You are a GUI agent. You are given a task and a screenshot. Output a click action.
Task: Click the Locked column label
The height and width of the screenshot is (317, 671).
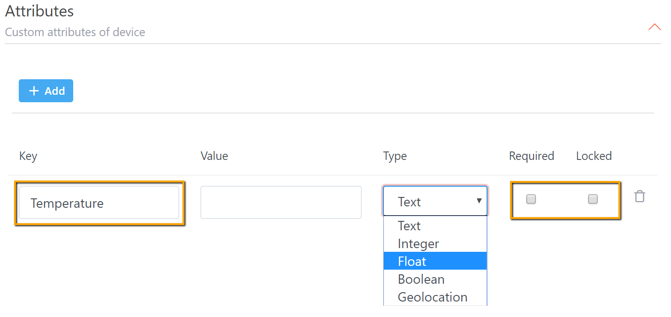pos(594,156)
